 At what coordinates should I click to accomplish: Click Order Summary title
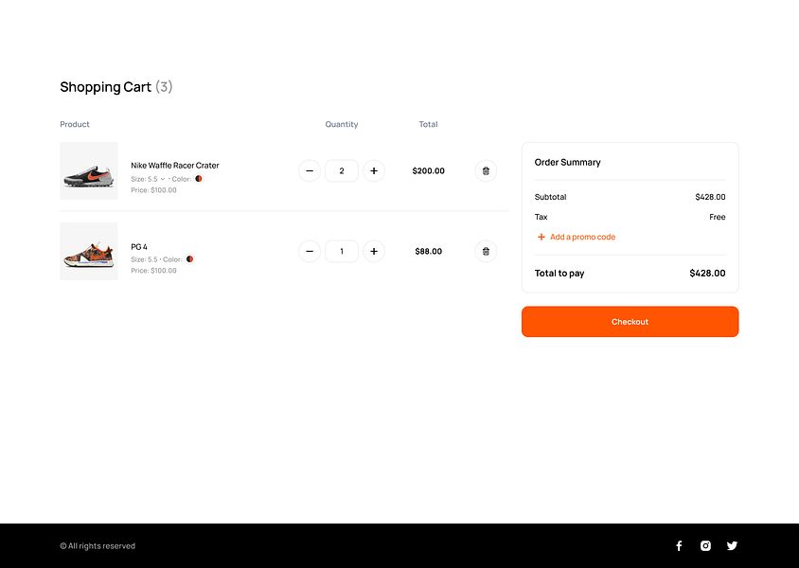567,163
